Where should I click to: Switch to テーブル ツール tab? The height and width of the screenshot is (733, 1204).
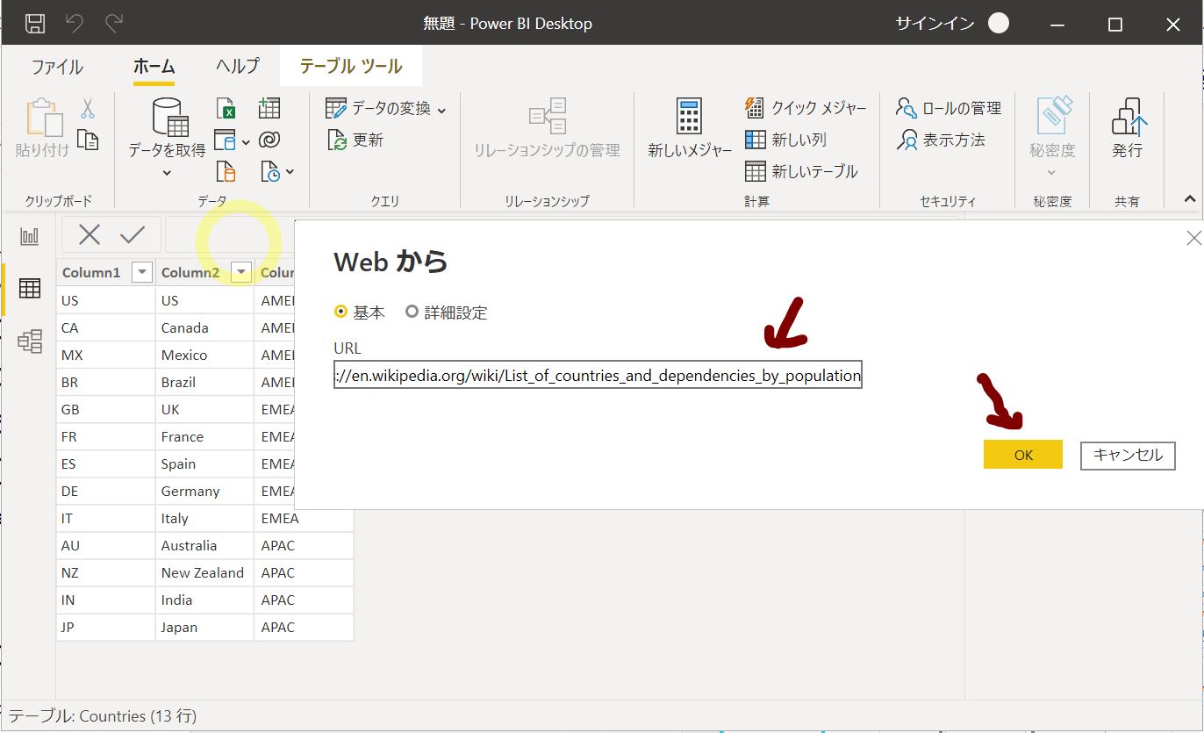351,67
